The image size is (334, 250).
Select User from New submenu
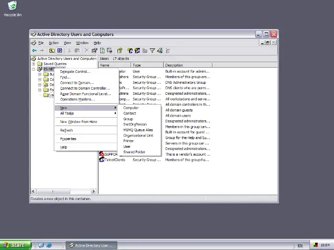point(139,146)
